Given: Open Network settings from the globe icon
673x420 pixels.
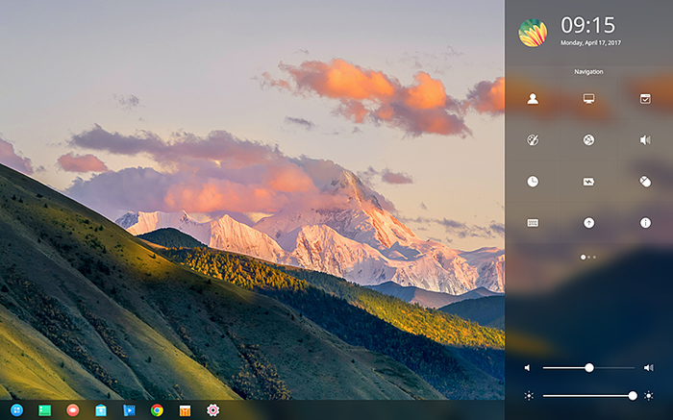Looking at the screenshot, I should click(x=588, y=140).
